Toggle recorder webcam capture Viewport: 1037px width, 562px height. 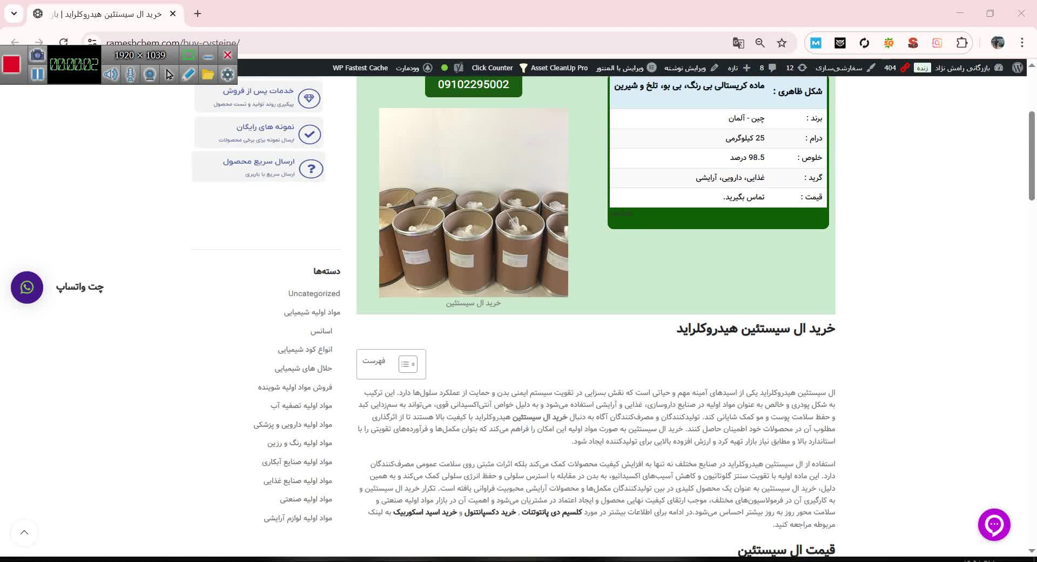pyautogui.click(x=150, y=74)
